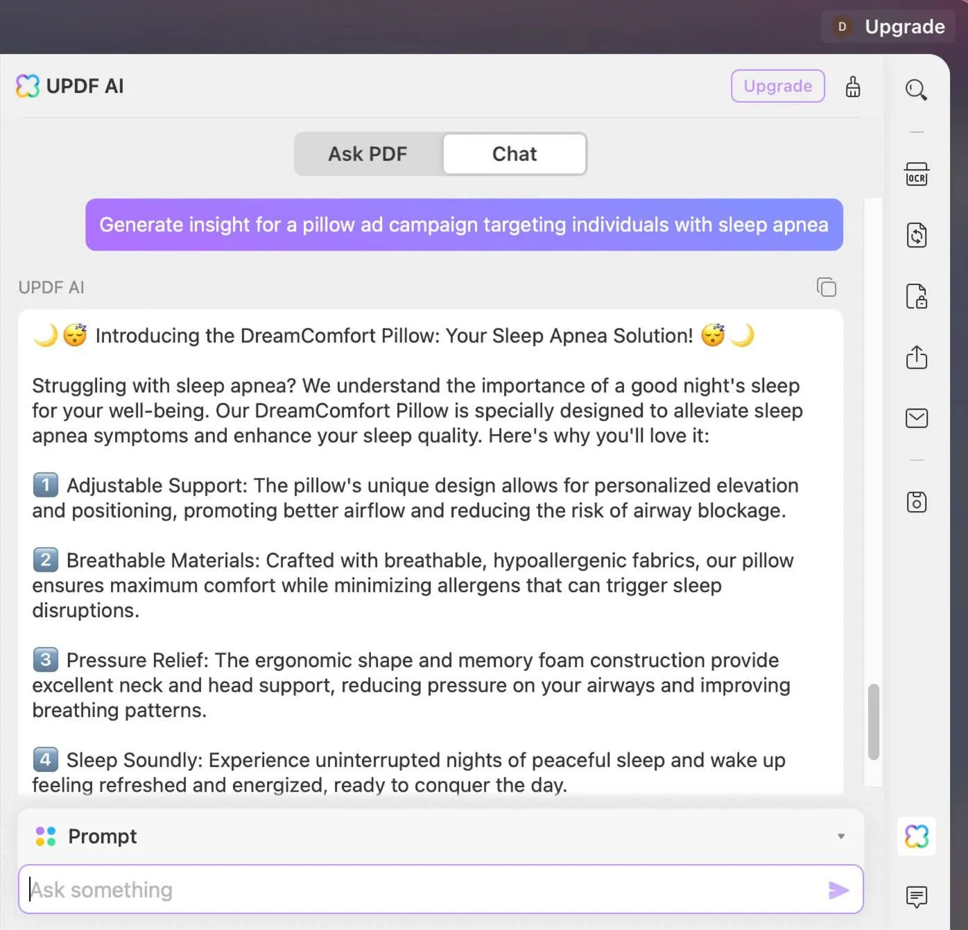Launch the OCR text recognition tool

pos(916,175)
